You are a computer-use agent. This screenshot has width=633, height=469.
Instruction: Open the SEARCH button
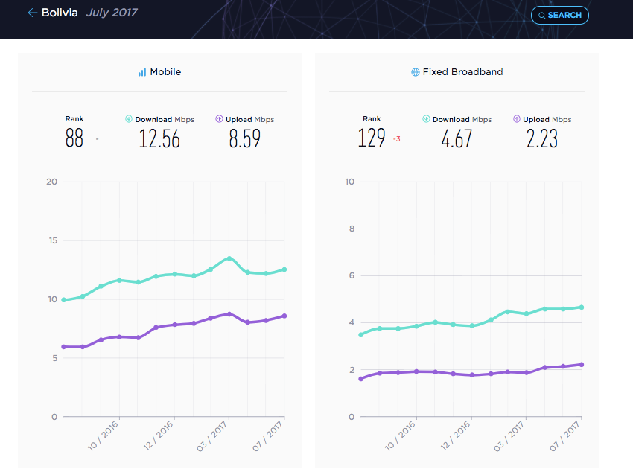559,16
